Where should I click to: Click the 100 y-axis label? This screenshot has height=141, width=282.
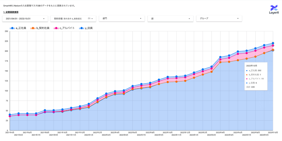click(x=6, y=91)
